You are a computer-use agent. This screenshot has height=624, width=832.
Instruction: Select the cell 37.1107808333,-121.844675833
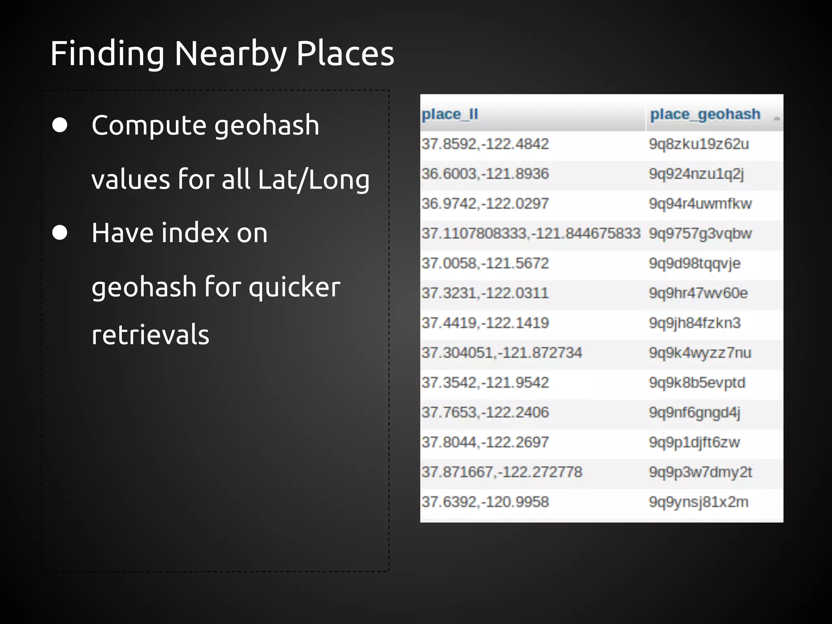pos(531,234)
